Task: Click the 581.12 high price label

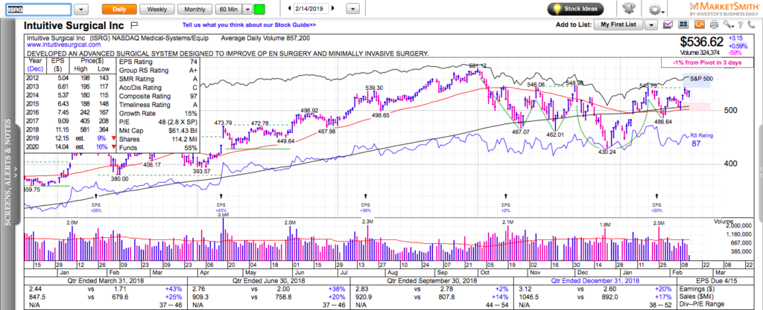Action: pos(478,65)
